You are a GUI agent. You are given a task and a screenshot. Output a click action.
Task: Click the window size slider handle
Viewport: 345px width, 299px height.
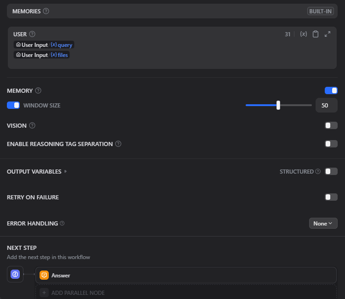tap(278, 105)
